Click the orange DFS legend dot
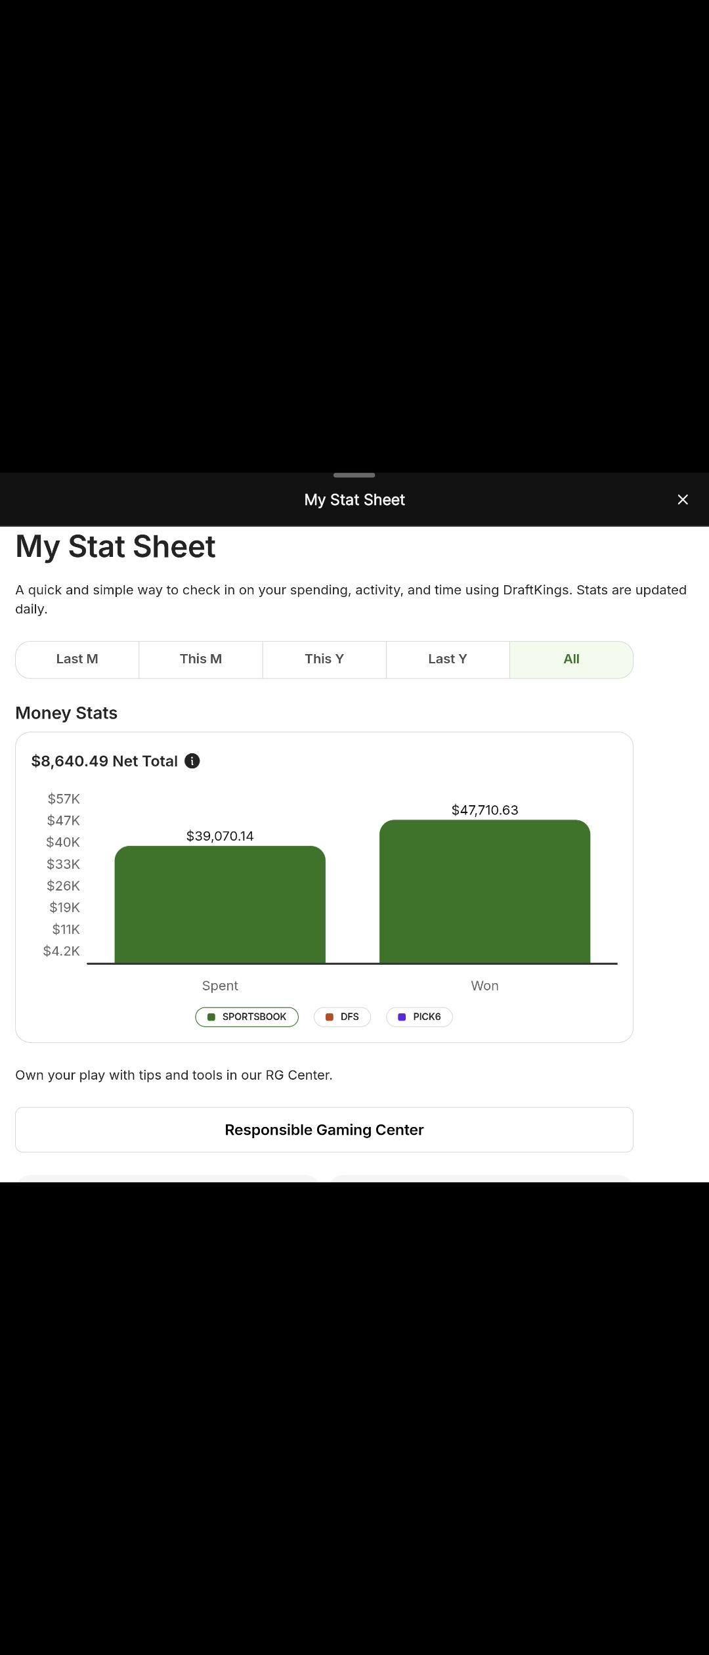The height and width of the screenshot is (1655, 709). (330, 1017)
